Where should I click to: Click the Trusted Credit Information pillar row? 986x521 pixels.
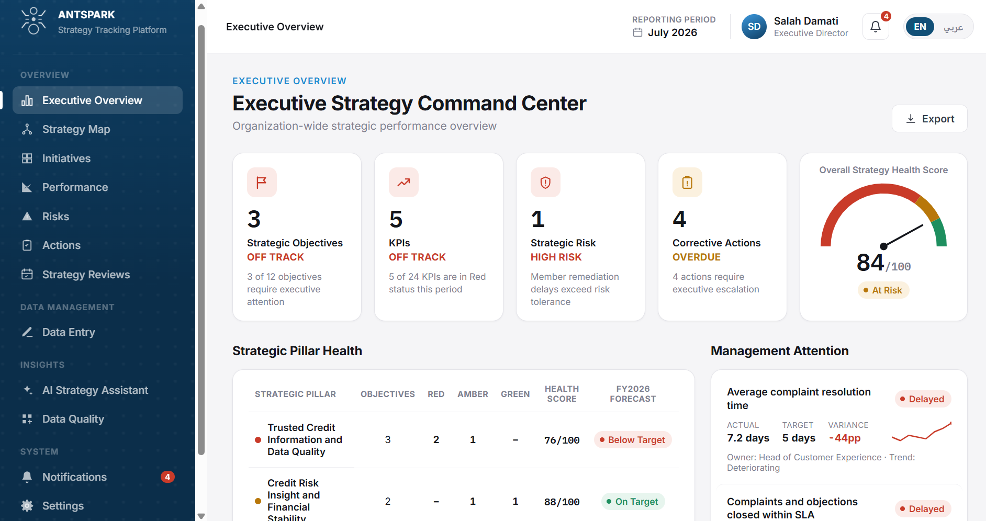(464, 440)
